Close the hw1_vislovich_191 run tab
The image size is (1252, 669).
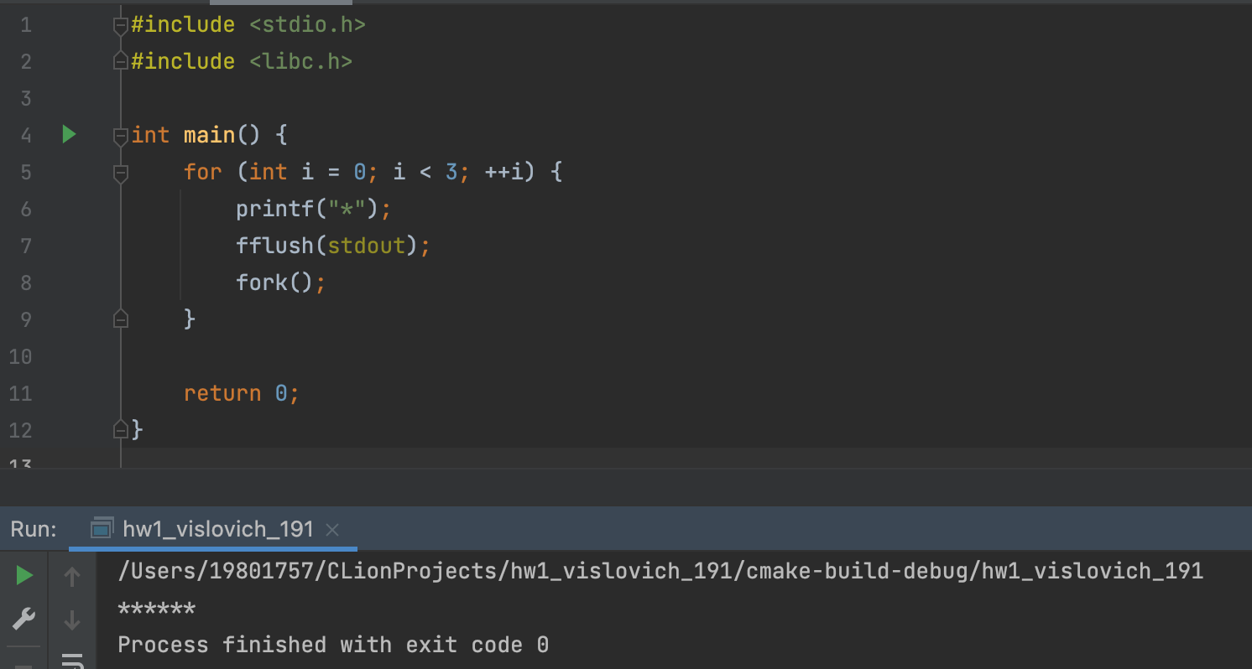pos(332,529)
